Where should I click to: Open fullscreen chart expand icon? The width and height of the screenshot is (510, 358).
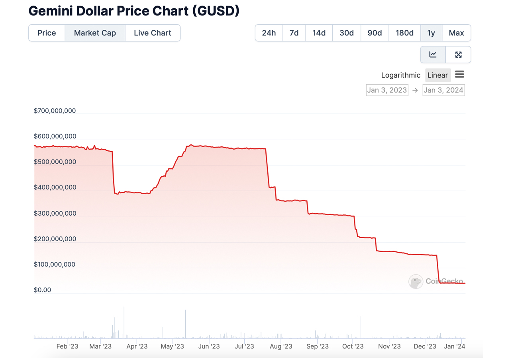pyautogui.click(x=458, y=55)
